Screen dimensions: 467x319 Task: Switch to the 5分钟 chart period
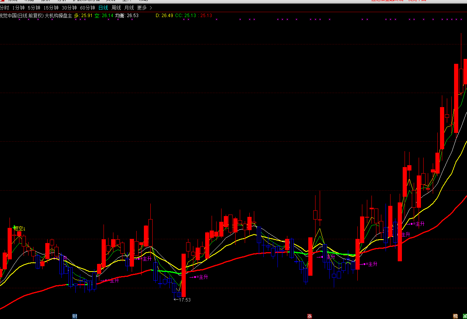pos(34,8)
